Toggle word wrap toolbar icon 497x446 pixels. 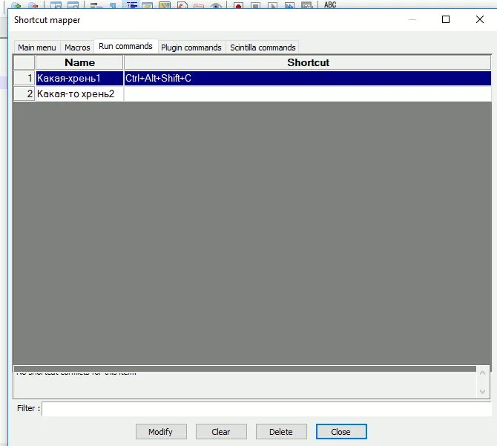coord(96,4)
